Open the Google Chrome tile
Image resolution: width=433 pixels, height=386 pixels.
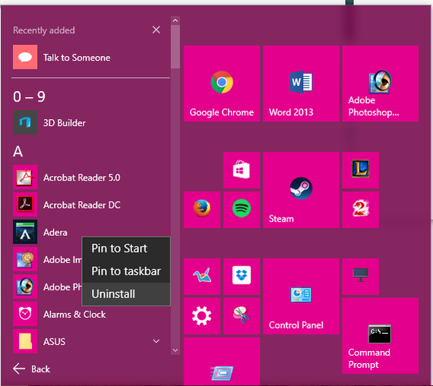(x=222, y=83)
